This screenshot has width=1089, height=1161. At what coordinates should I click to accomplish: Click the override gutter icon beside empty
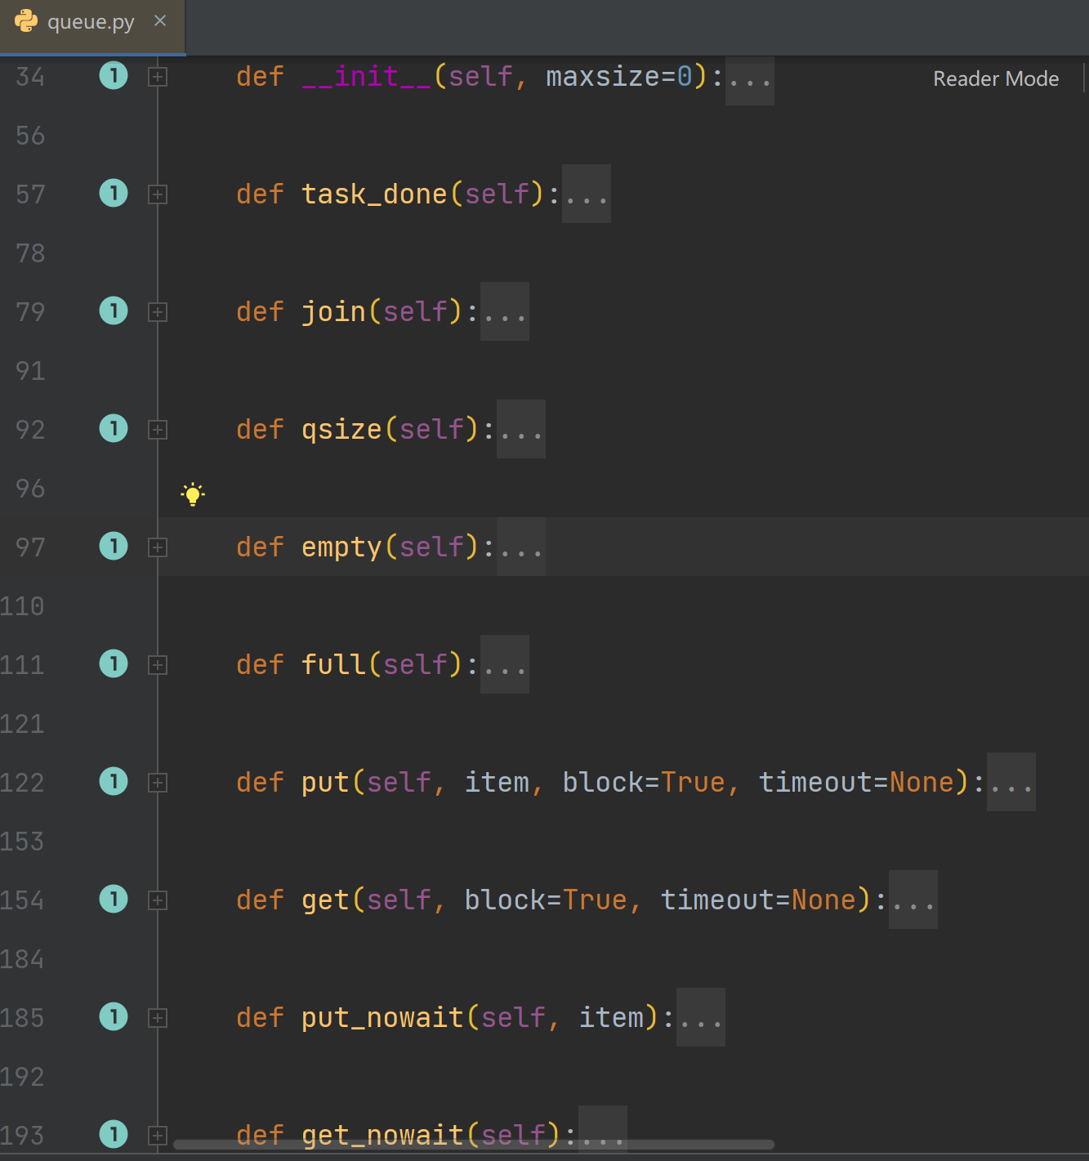point(114,547)
